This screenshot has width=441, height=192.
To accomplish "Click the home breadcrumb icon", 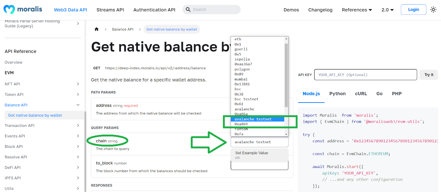I will click(96, 29).
